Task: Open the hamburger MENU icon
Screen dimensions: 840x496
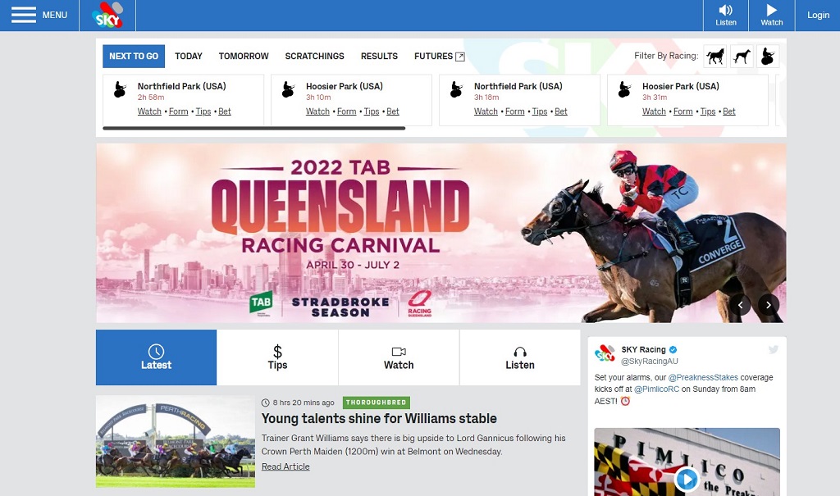Action: pyautogui.click(x=24, y=15)
